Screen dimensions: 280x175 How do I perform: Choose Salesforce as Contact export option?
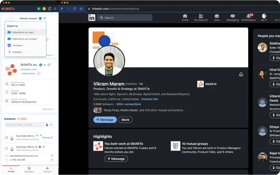[25, 39]
